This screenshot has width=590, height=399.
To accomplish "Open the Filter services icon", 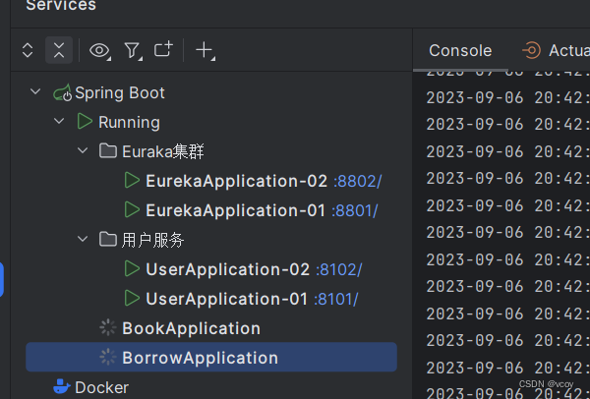I will [x=132, y=50].
